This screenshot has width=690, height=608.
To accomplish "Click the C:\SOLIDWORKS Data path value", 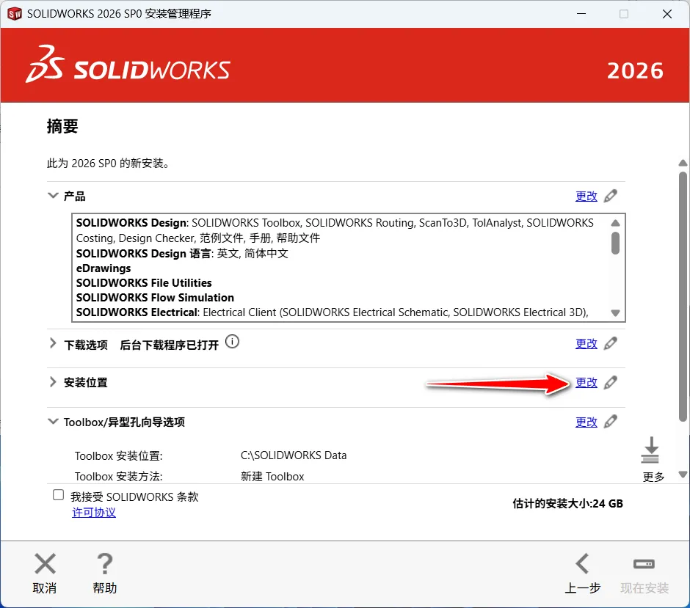I will [x=294, y=455].
